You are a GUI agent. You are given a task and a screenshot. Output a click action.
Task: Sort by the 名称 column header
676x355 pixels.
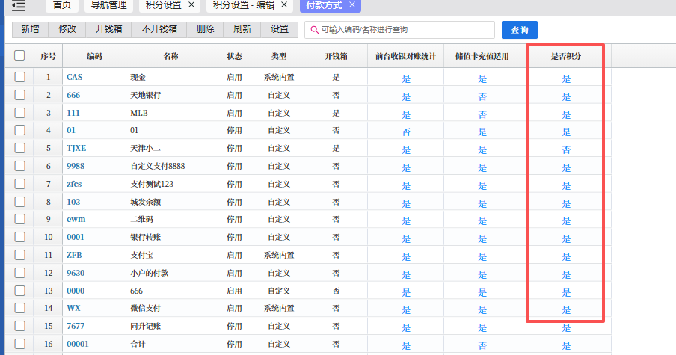pyautogui.click(x=170, y=56)
